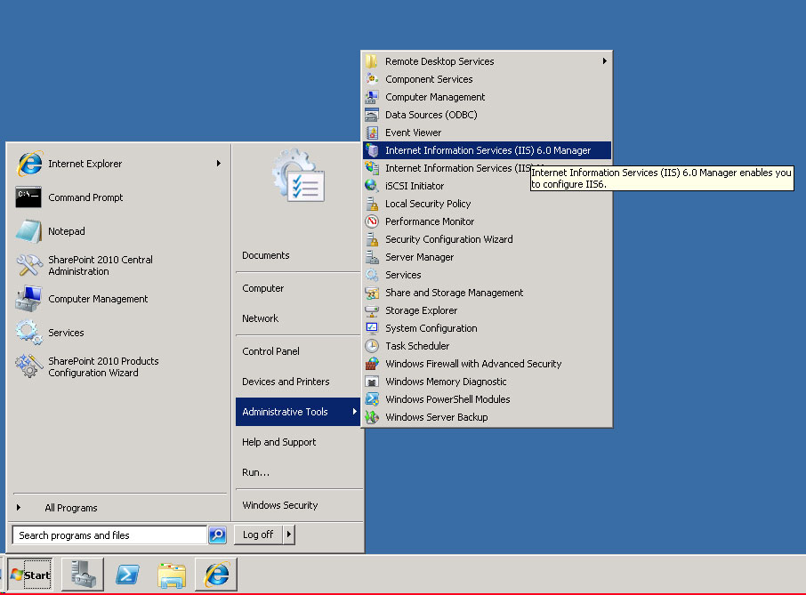Choose Help and Support
This screenshot has height=595, width=806.
(299, 442)
